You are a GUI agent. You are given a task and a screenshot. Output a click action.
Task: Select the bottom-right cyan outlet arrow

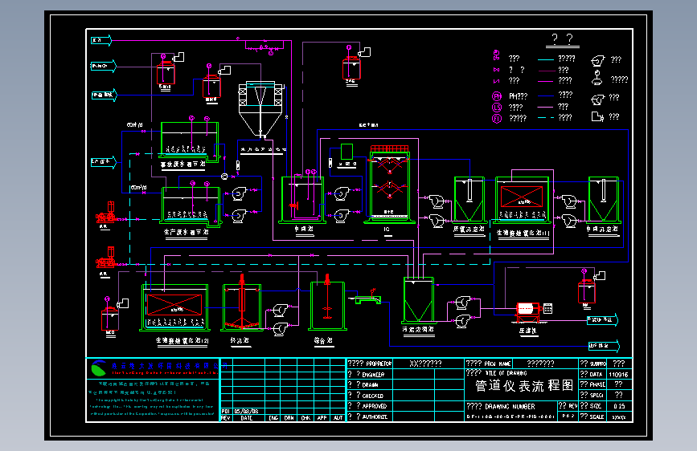(x=604, y=345)
